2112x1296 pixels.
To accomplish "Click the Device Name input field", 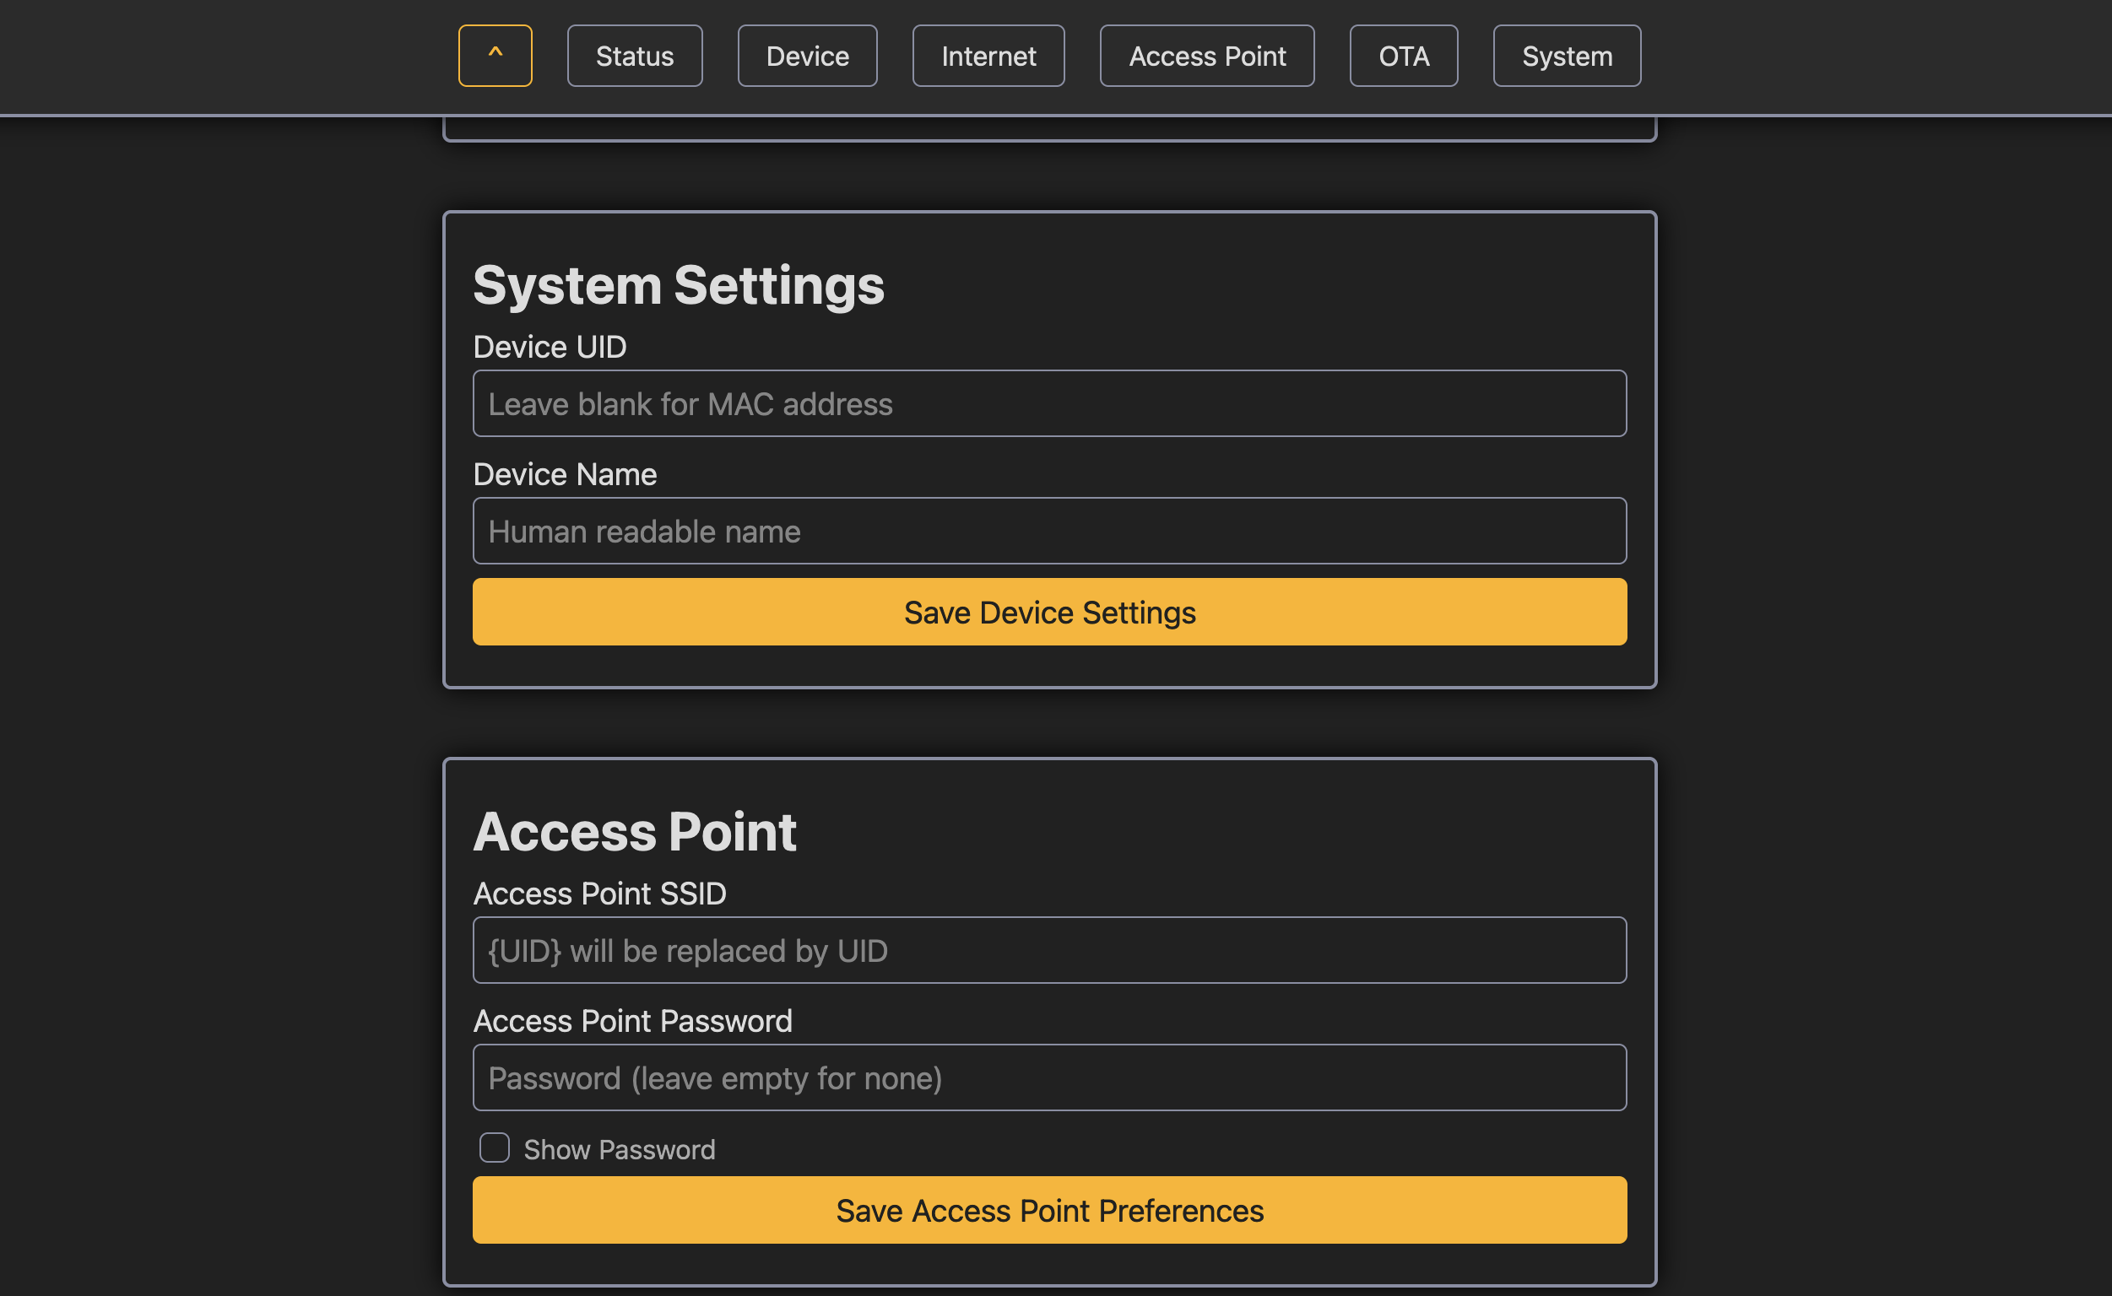I will tap(1048, 531).
